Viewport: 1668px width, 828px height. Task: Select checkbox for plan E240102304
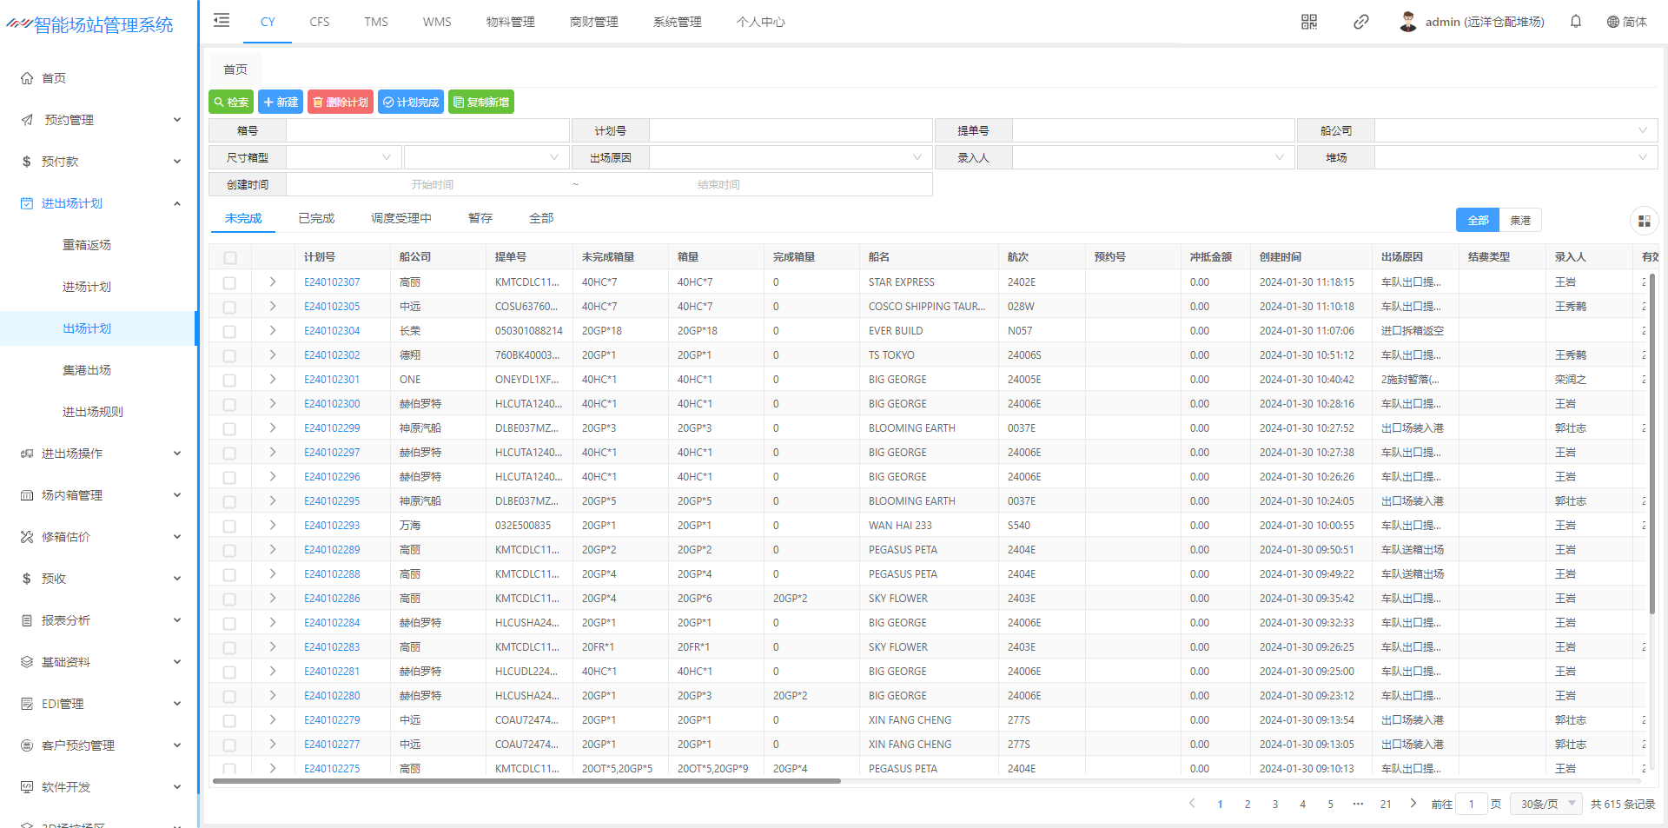tap(230, 331)
